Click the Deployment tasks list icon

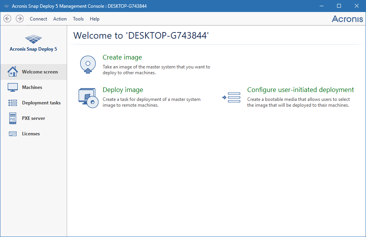tap(13, 103)
